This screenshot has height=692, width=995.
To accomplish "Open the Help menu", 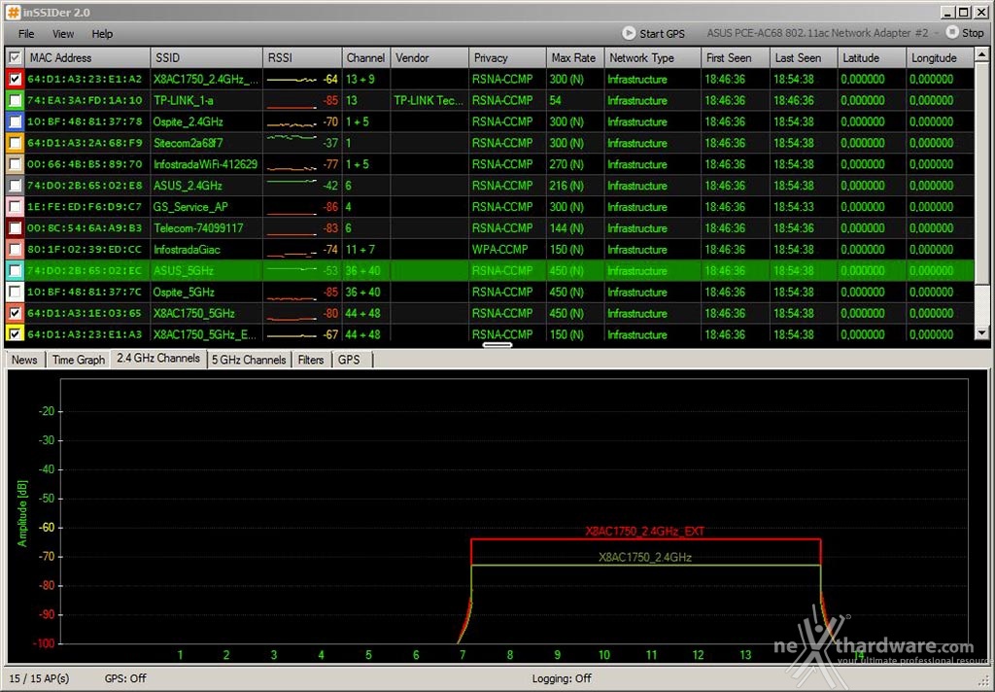I will coord(101,34).
